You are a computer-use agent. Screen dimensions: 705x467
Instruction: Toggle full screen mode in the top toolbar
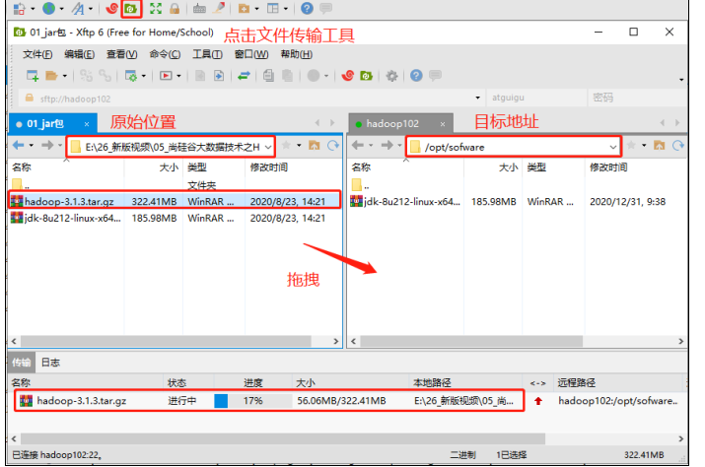(x=156, y=9)
